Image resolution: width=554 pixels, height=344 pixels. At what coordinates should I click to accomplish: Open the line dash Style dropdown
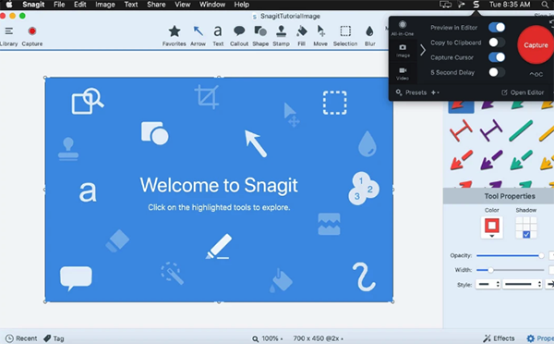(488, 284)
